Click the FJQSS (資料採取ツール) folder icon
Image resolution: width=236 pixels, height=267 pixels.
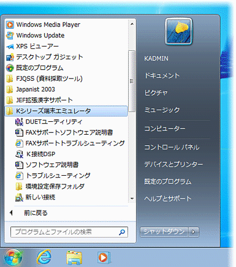tap(9, 78)
